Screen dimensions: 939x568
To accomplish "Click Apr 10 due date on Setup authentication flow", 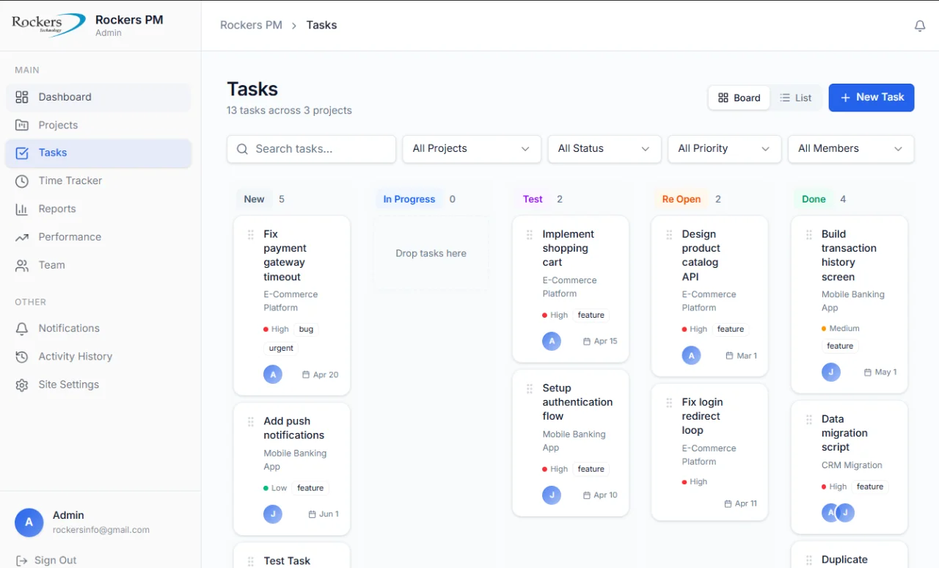I will [600, 495].
